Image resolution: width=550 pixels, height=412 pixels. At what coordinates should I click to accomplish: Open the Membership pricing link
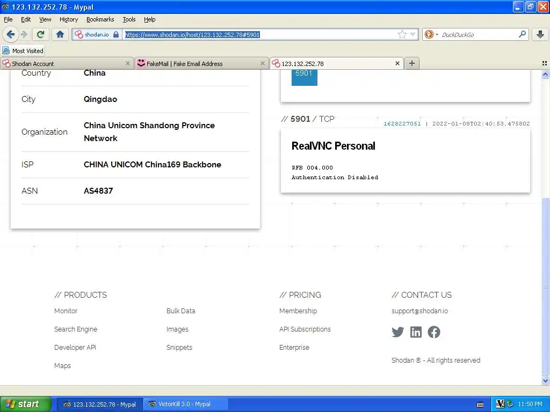pyautogui.click(x=298, y=311)
